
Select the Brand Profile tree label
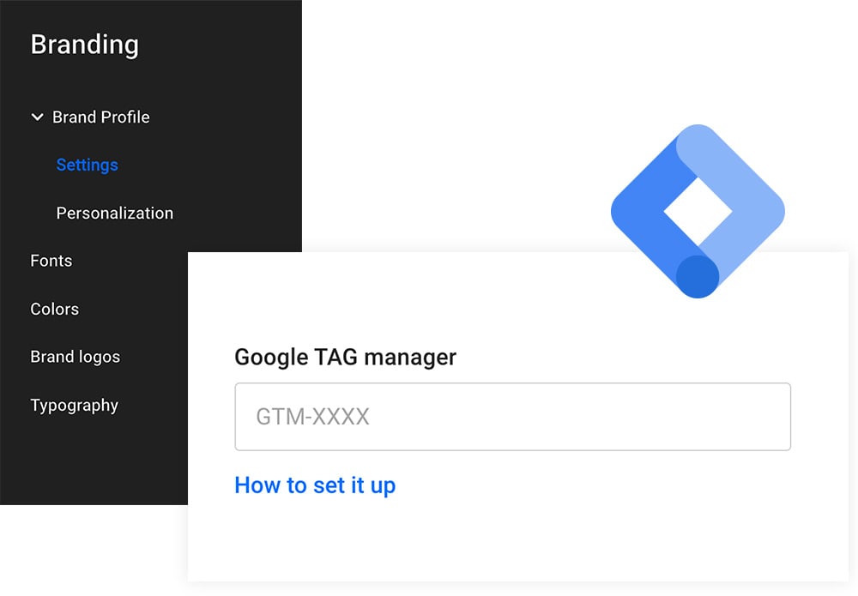(x=100, y=117)
